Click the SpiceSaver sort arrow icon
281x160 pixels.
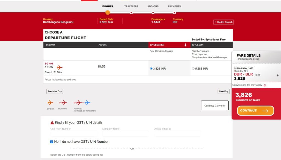(185, 45)
